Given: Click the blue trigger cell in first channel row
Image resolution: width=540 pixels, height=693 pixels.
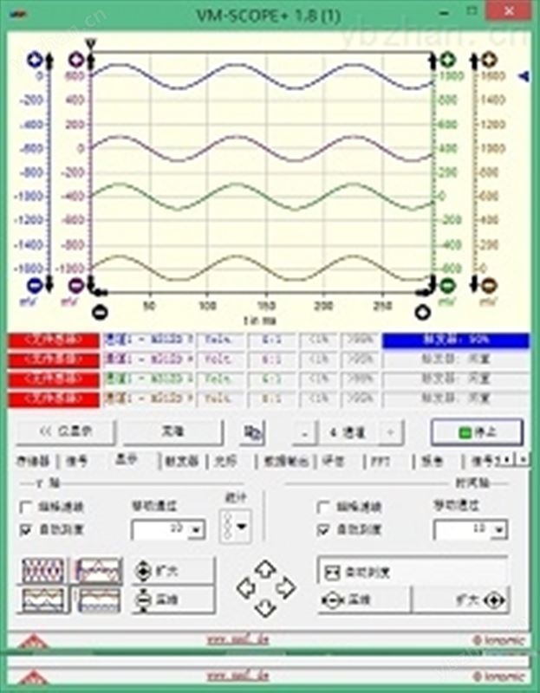Looking at the screenshot, I should pyautogui.click(x=456, y=340).
